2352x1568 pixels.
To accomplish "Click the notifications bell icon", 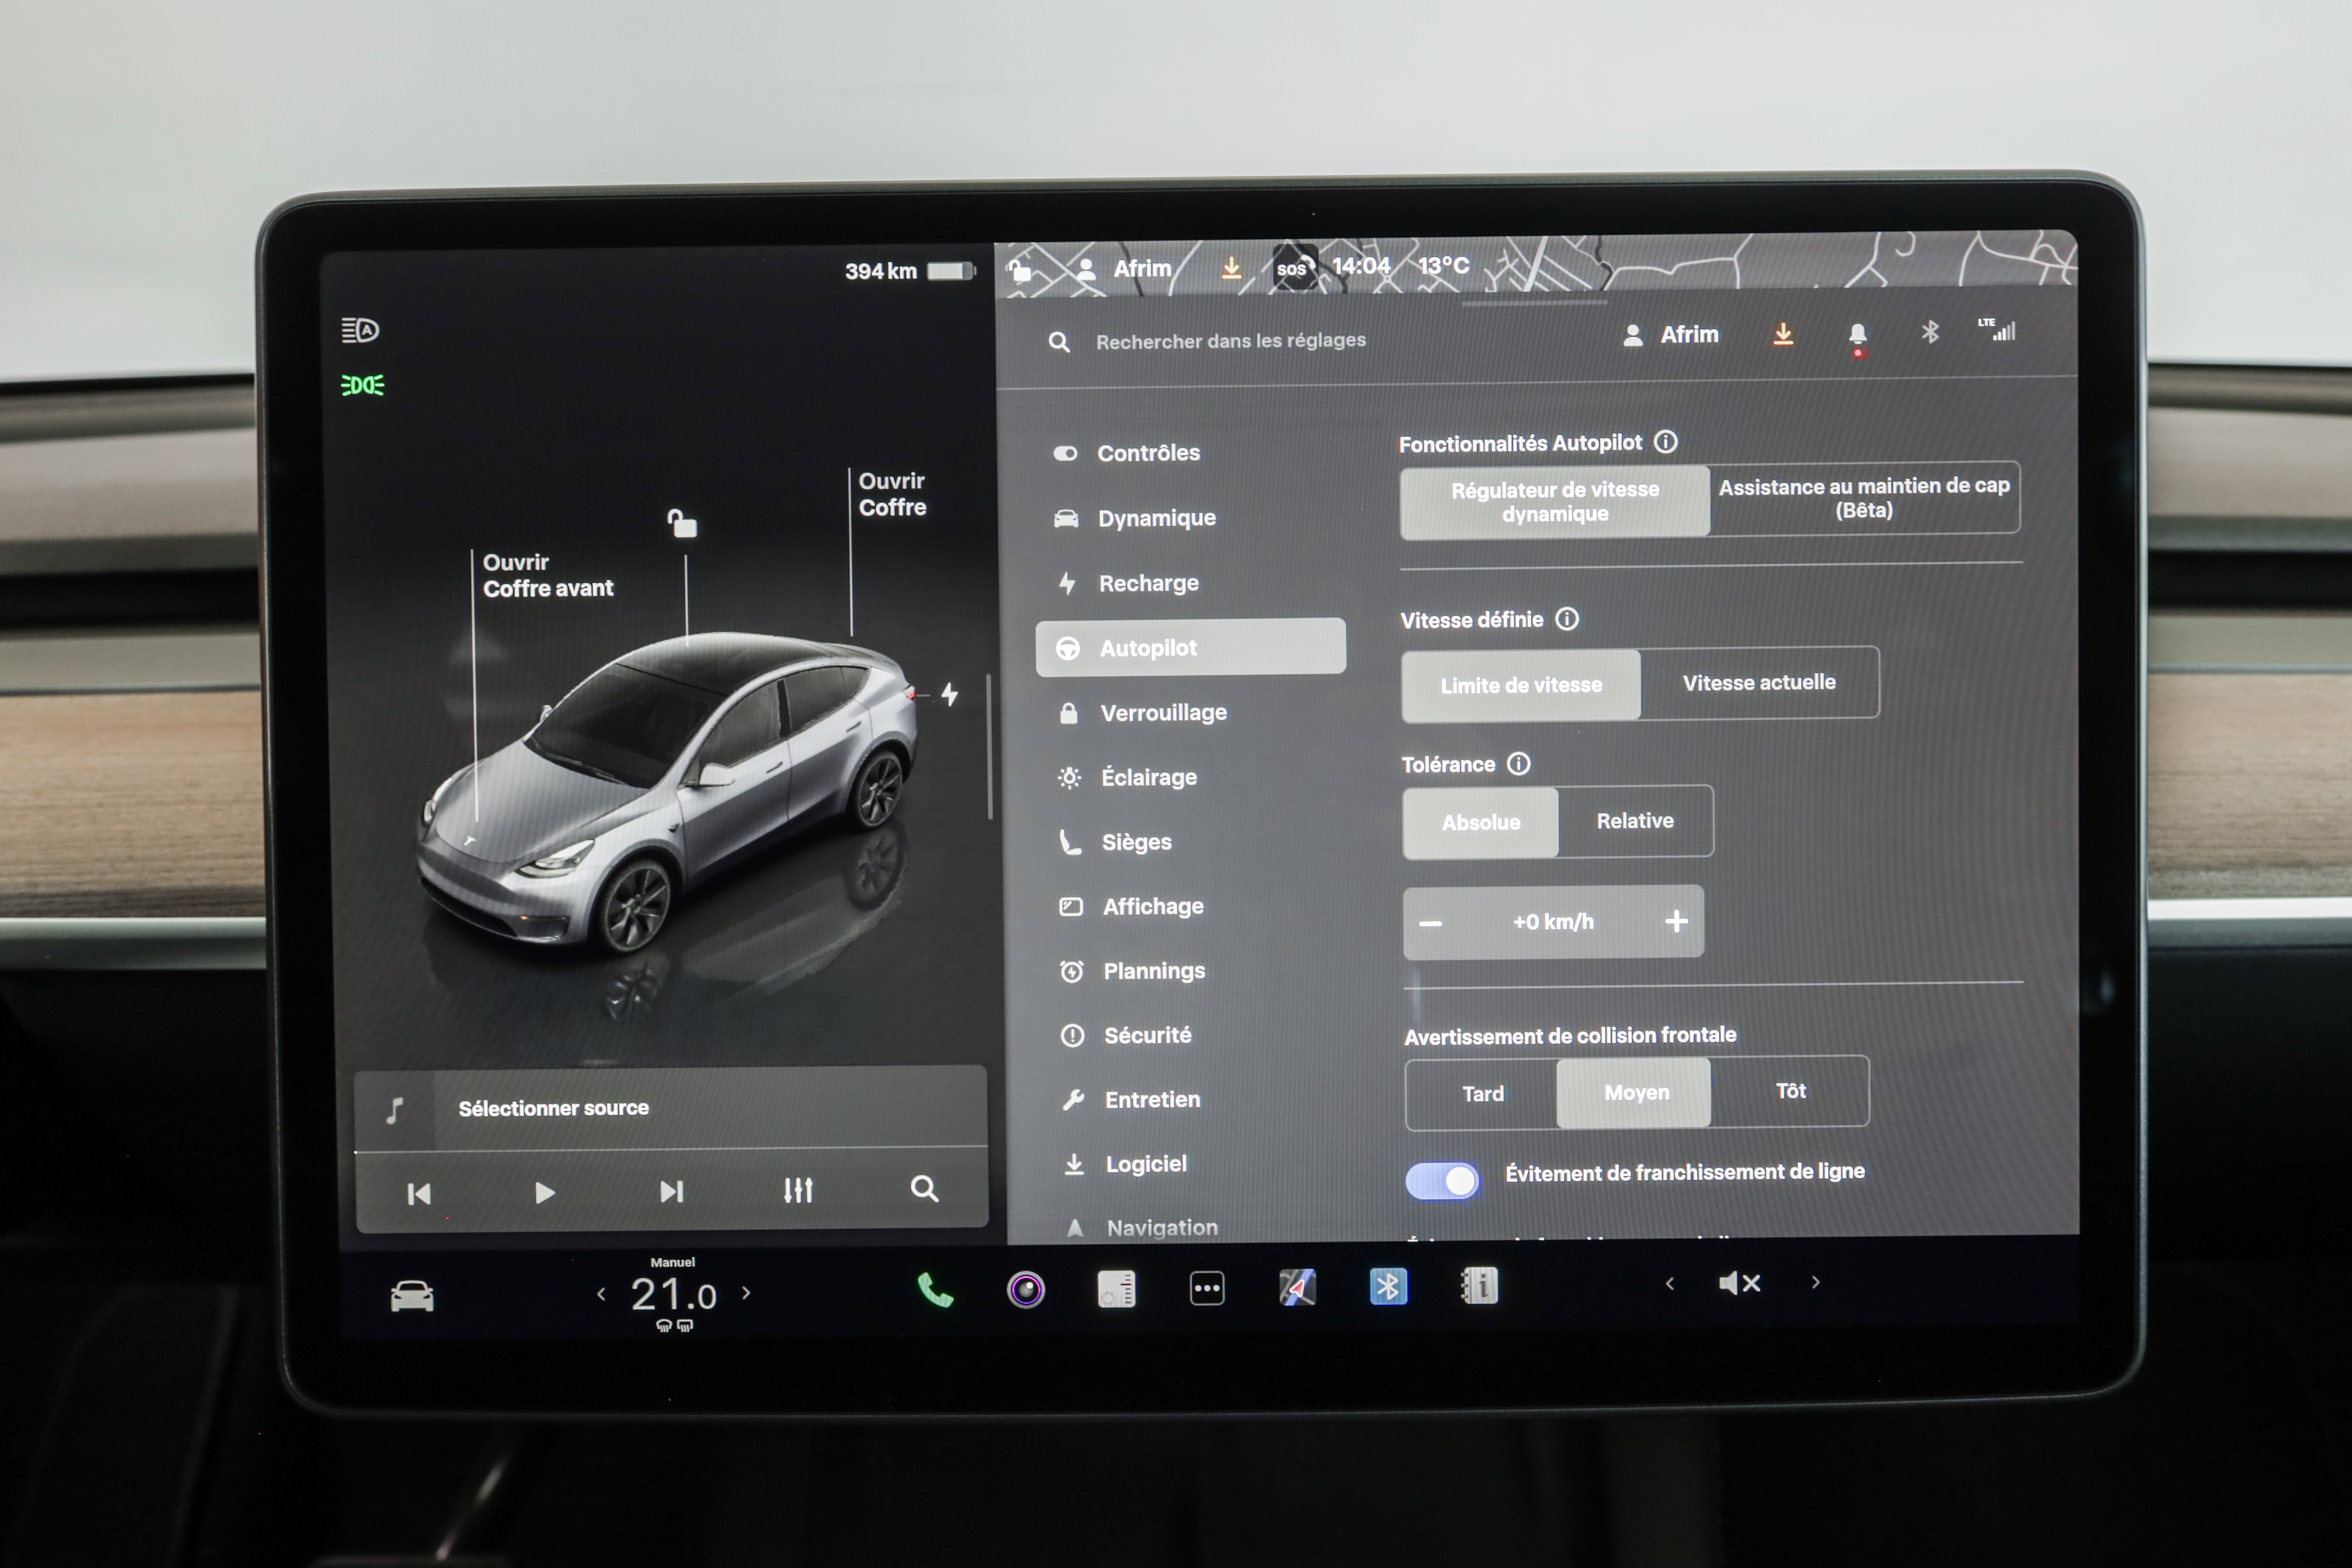I will (1857, 334).
